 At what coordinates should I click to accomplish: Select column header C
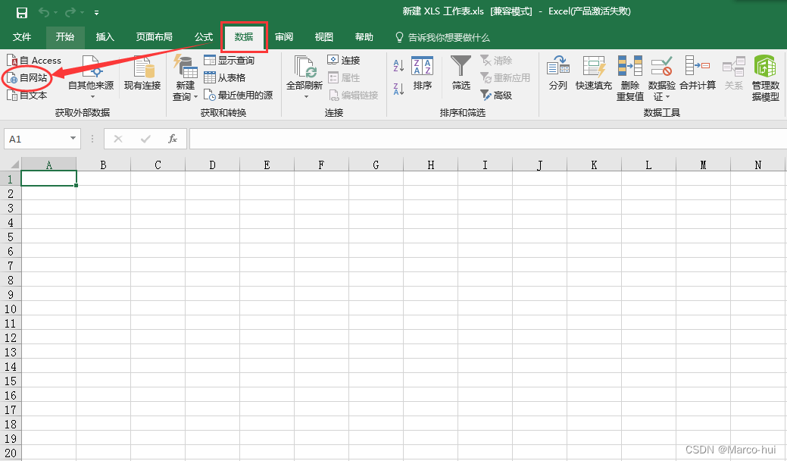click(x=158, y=165)
